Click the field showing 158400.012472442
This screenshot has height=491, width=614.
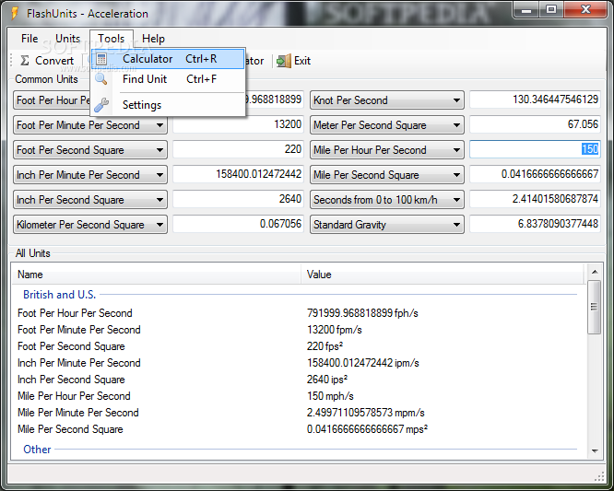pyautogui.click(x=238, y=174)
